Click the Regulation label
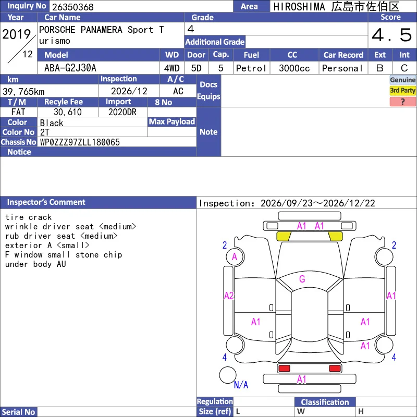Screen dimensions: 417x417 point(215,401)
